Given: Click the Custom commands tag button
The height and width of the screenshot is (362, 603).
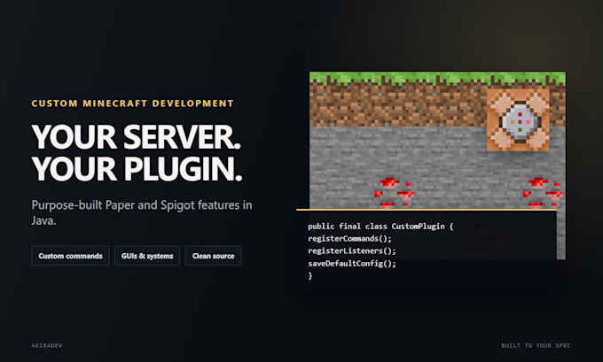Looking at the screenshot, I should pos(70,256).
